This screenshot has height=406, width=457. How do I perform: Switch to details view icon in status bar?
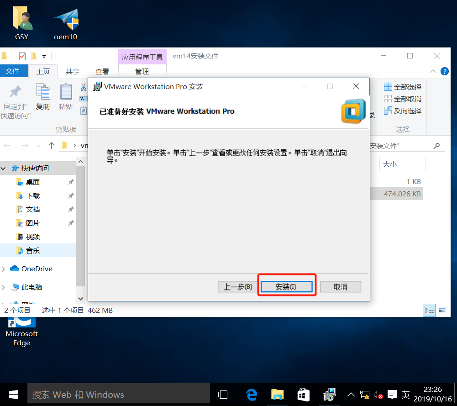[x=429, y=310]
